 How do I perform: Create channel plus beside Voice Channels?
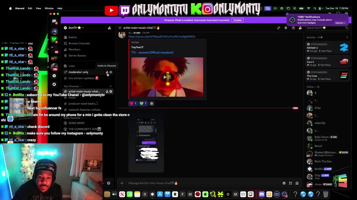coord(111,118)
